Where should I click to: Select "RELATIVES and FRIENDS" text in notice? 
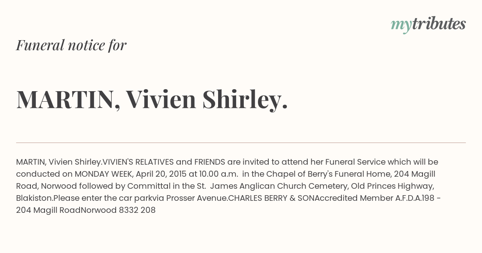coord(180,162)
